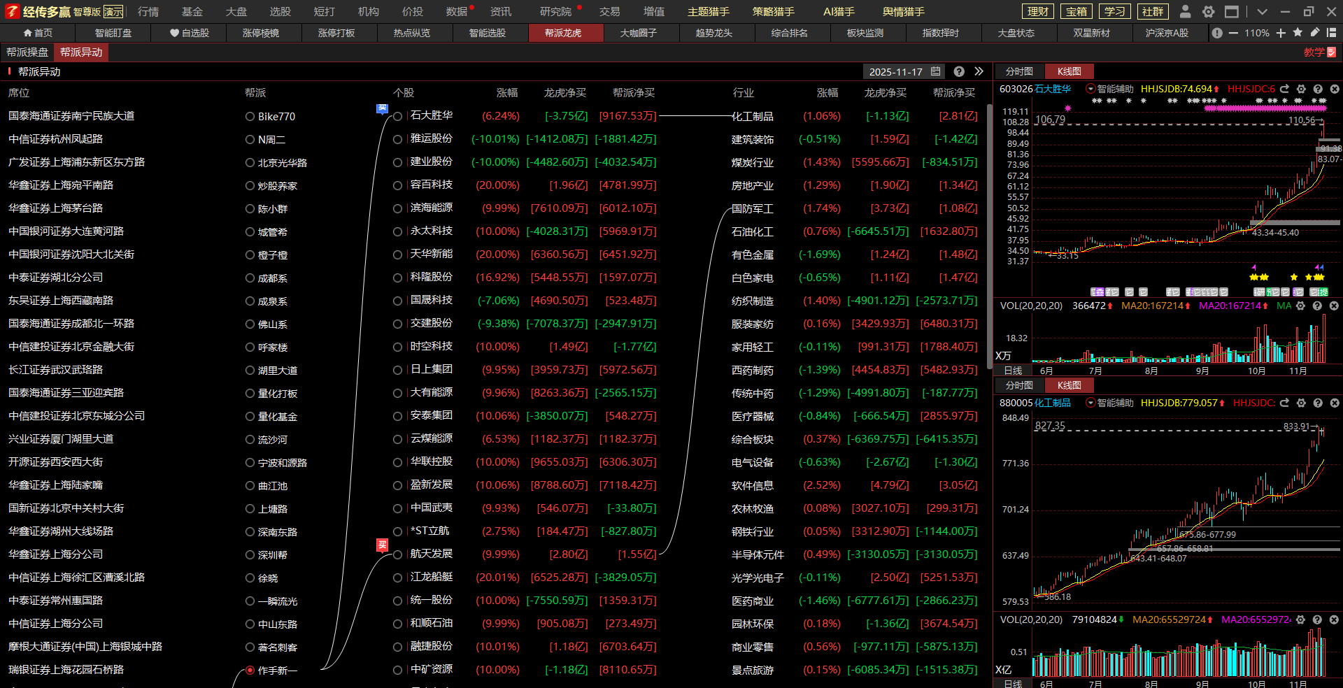Viewport: 1343px width, 688px height.
Task: Open the 研究院 menu
Action: (x=555, y=12)
